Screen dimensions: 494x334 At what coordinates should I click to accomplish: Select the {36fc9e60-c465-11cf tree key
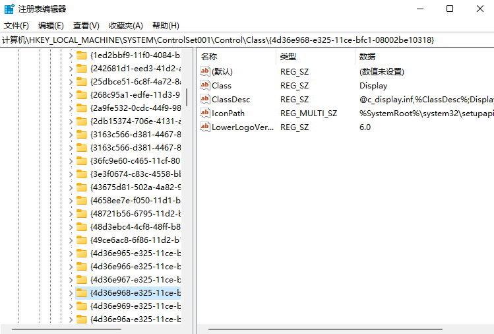(x=135, y=161)
